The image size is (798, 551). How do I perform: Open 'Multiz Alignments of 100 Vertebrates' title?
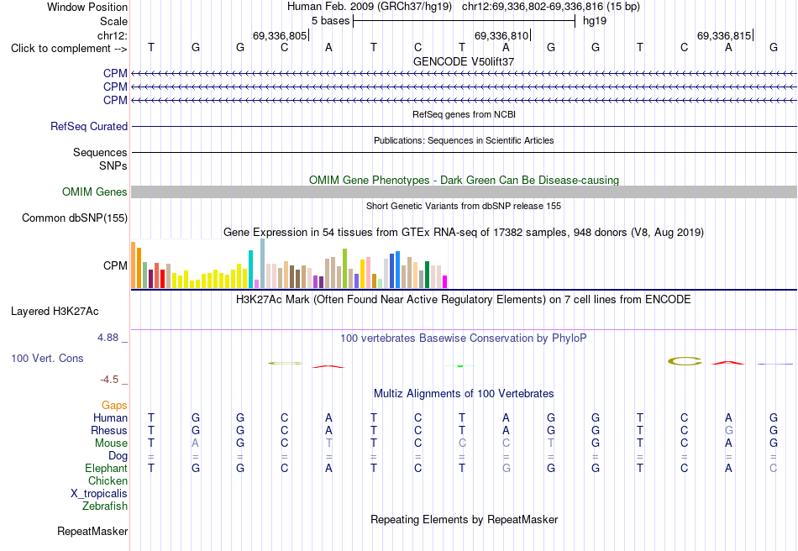pyautogui.click(x=464, y=393)
